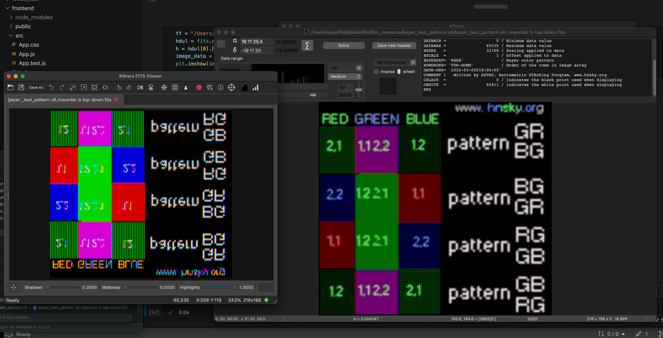The height and width of the screenshot is (338, 663).
Task: Open the Medium stretch dropdown
Action: (345, 77)
